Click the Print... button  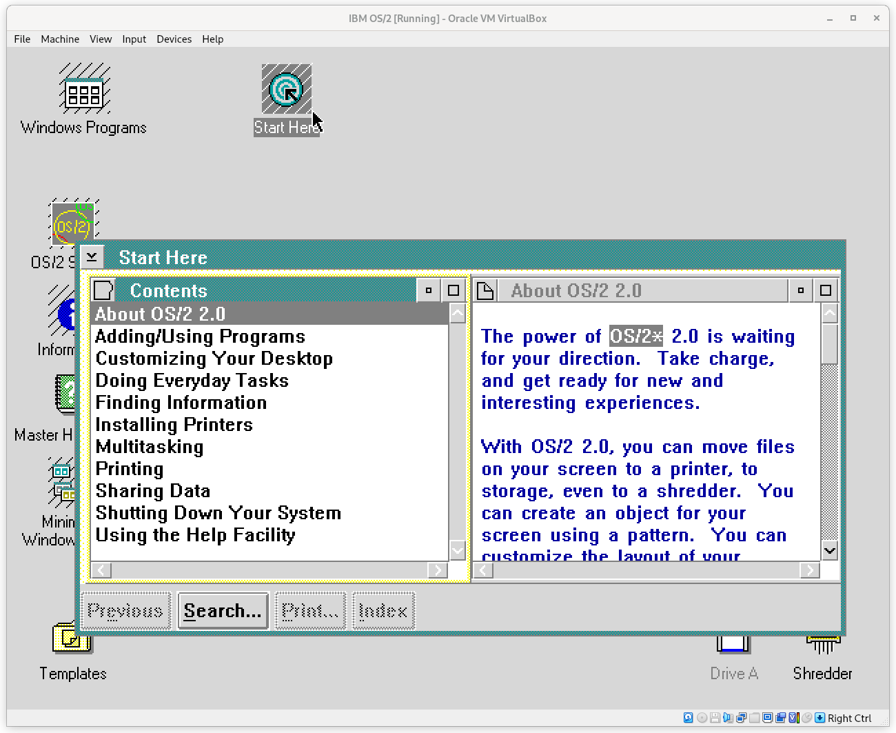[x=310, y=611]
